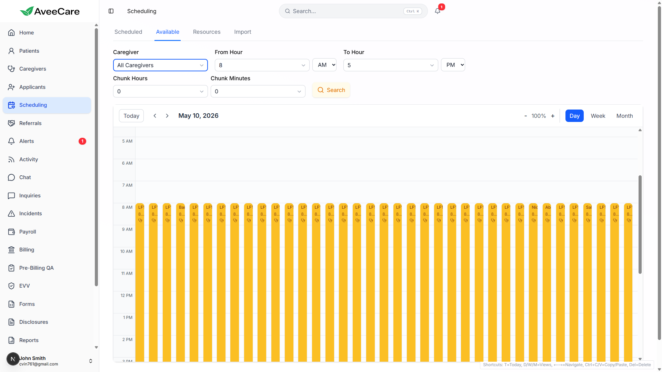Click the Home house icon in sidebar
The width and height of the screenshot is (662, 372).
[11, 33]
